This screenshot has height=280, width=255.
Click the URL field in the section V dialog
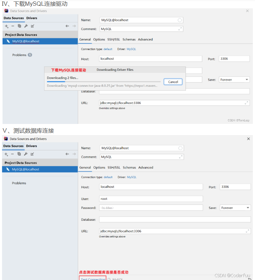pyautogui.click(x=175, y=231)
